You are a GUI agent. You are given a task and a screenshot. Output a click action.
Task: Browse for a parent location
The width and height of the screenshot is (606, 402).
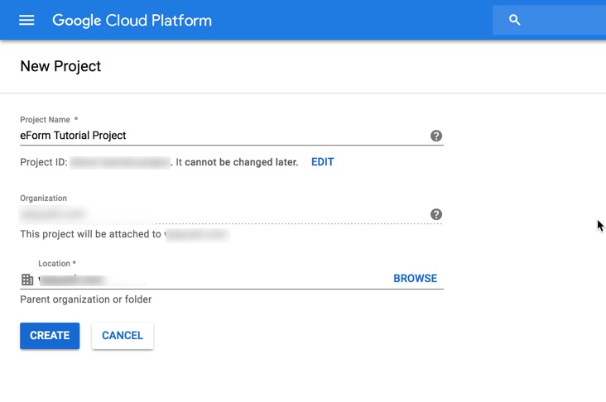point(415,279)
